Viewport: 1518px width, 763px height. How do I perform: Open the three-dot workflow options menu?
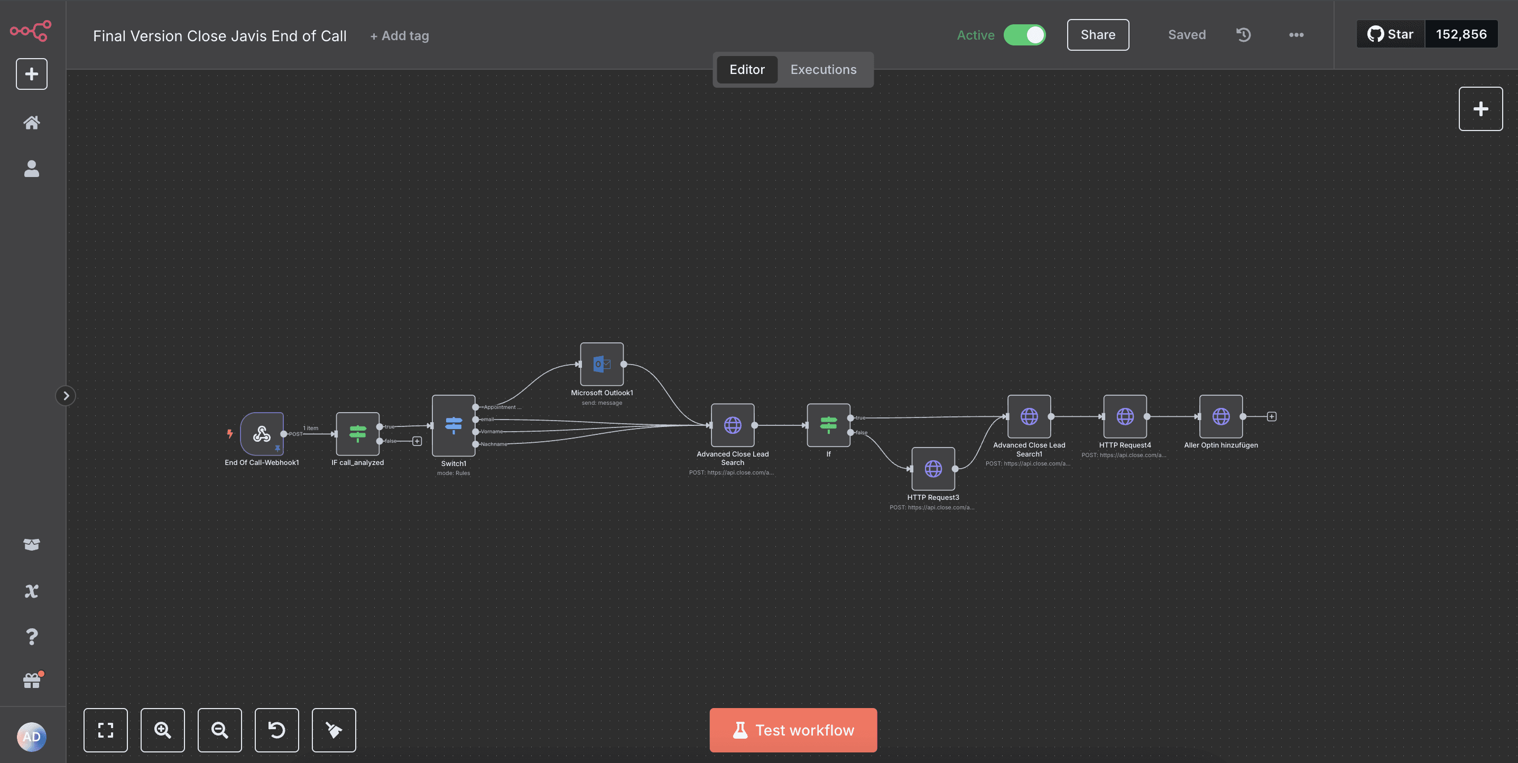(1296, 35)
